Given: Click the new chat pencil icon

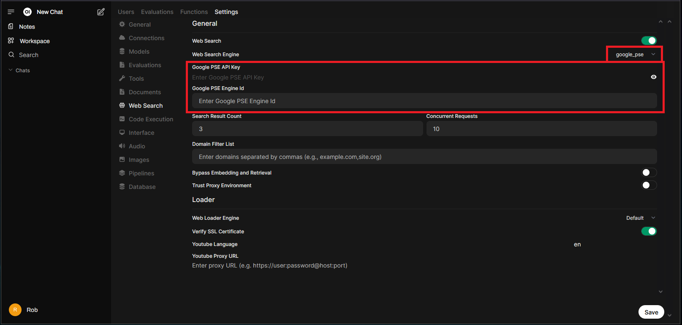Looking at the screenshot, I should [101, 12].
